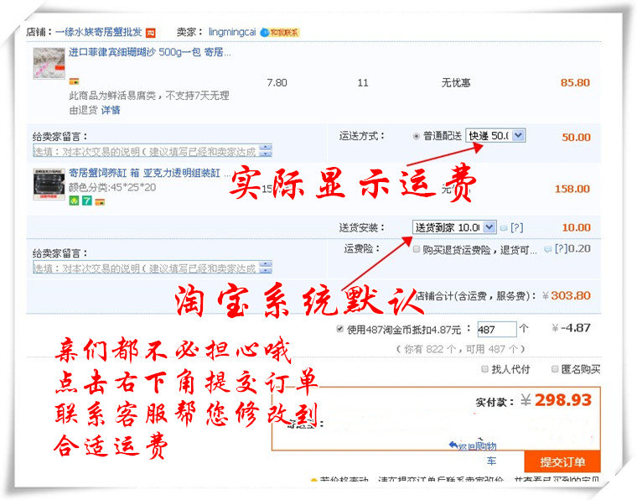Click the [?] help icon beside 送货到家

tap(516, 227)
